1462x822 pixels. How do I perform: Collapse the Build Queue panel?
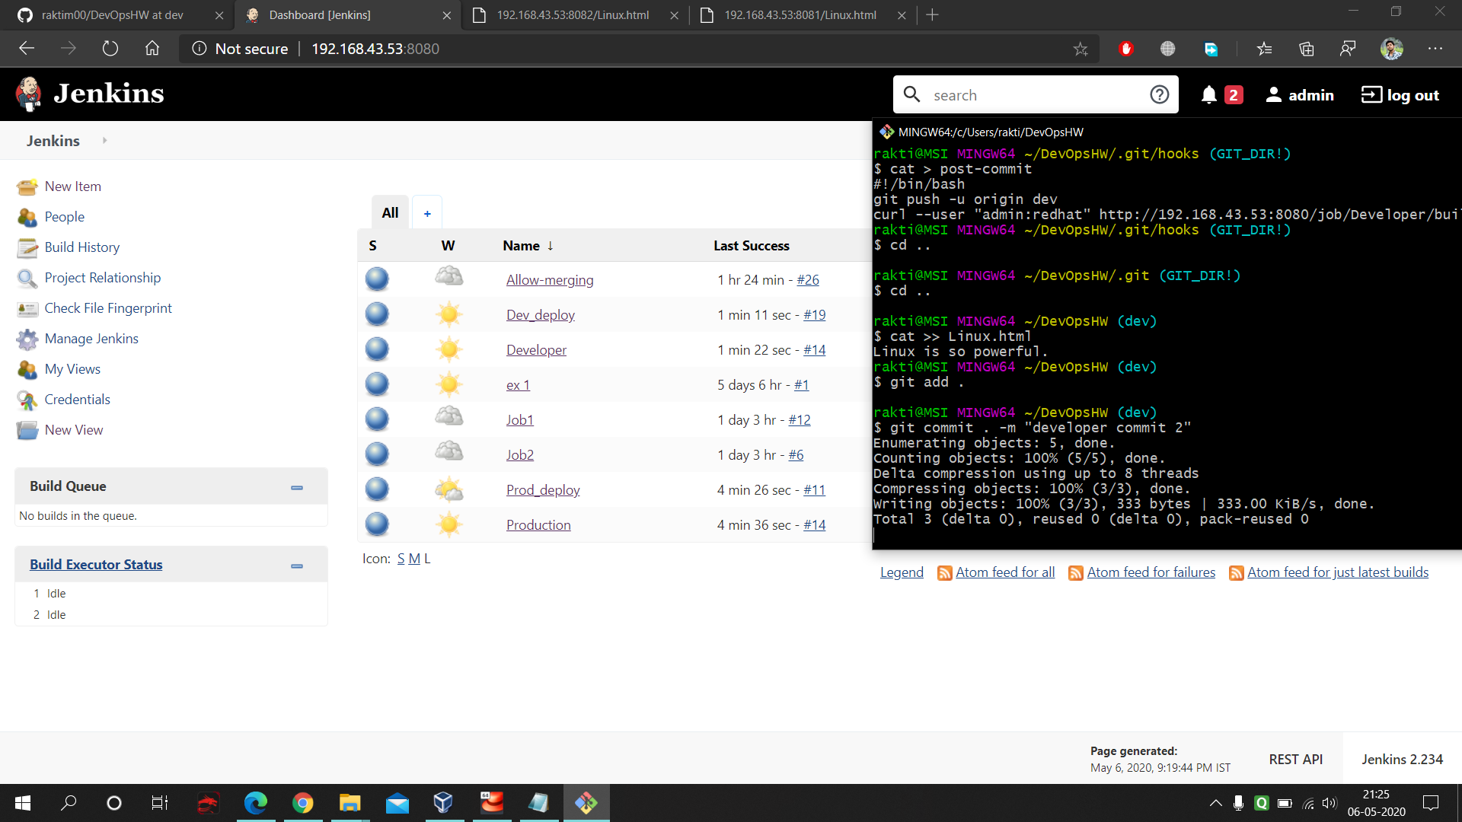[297, 487]
